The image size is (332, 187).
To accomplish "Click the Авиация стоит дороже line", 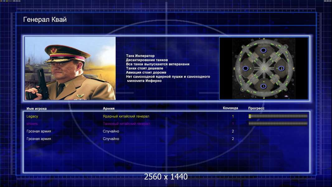I will pos(146,72).
